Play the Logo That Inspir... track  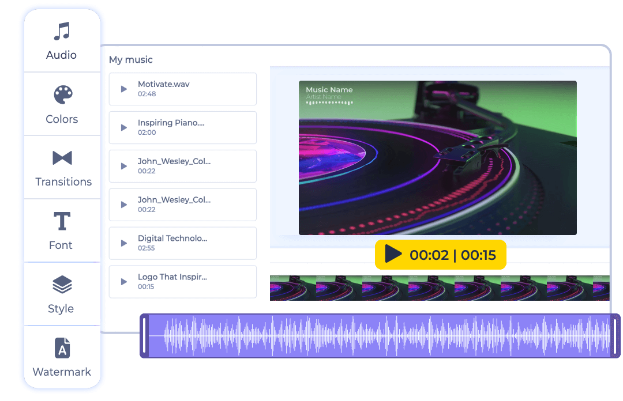coord(123,282)
